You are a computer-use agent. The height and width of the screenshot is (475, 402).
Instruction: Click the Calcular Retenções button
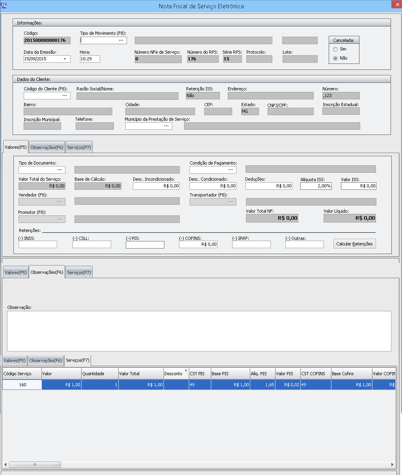point(354,244)
